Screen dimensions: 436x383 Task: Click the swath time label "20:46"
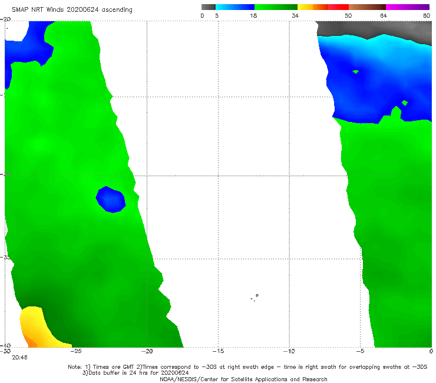tap(20, 358)
